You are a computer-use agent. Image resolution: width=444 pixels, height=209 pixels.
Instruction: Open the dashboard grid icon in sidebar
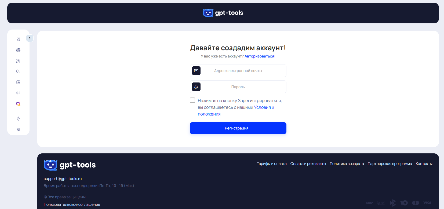tap(18, 39)
